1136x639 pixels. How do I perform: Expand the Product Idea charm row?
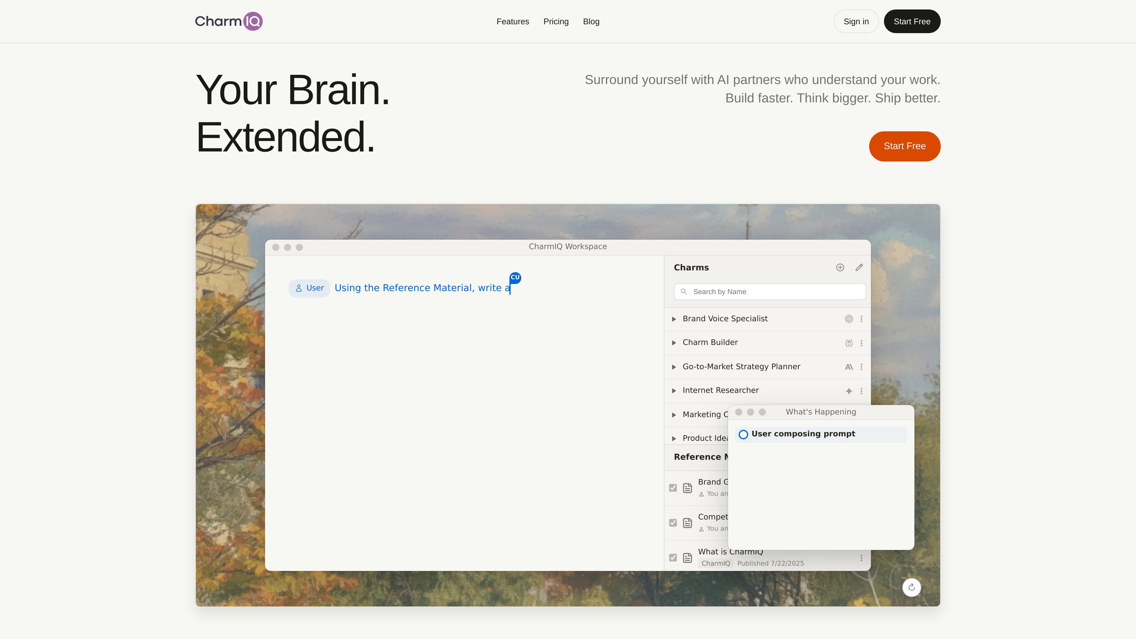coord(674,438)
